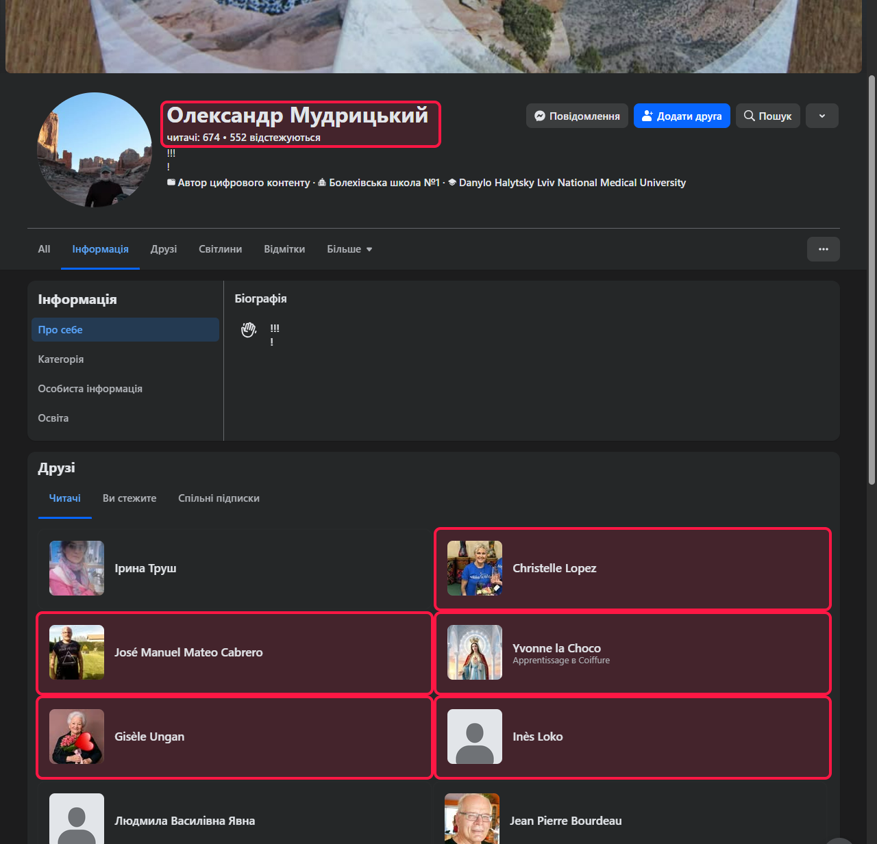
Task: Open Gisèle Ungan name link
Action: (x=149, y=737)
